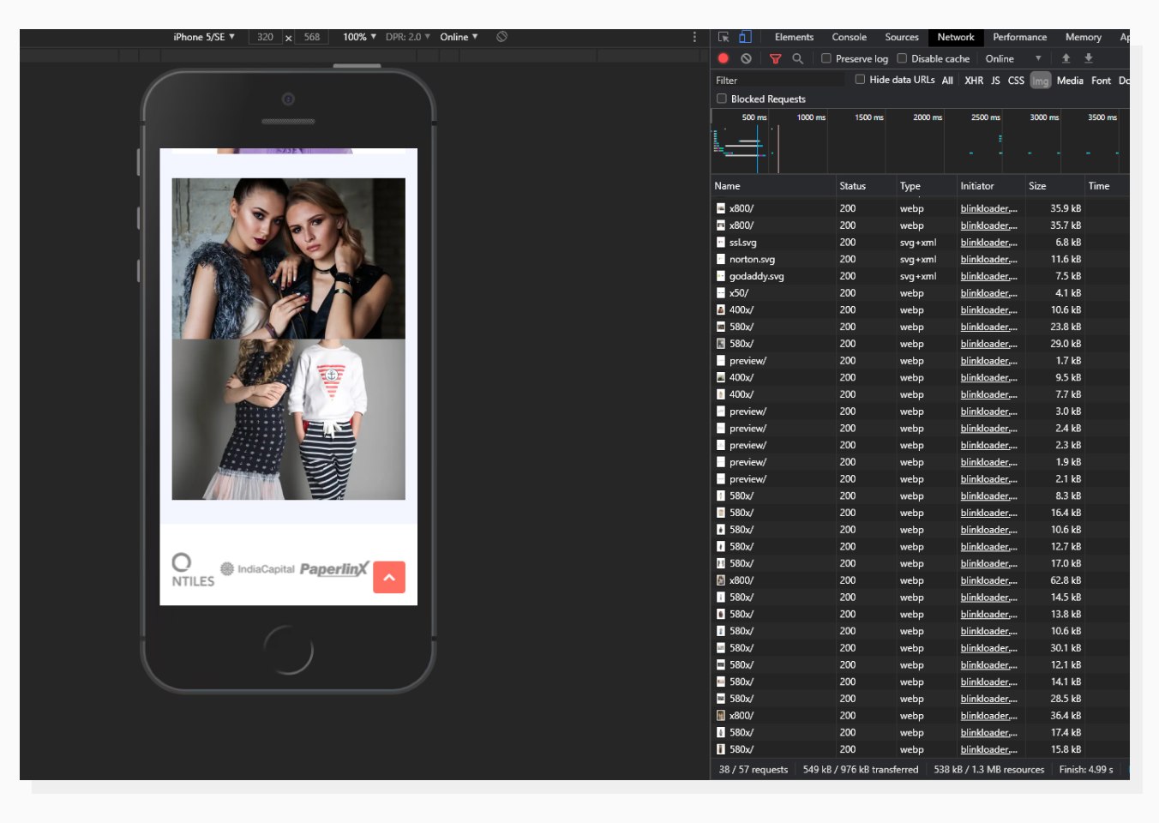Open the blinkloader initiator link for ssl.svg
Image resolution: width=1159 pixels, height=823 pixels.
988,242
